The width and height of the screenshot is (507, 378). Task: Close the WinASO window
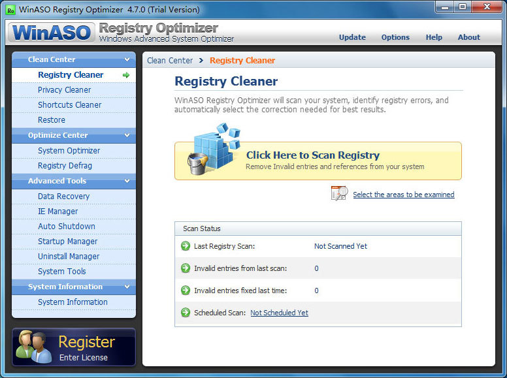pos(487,7)
